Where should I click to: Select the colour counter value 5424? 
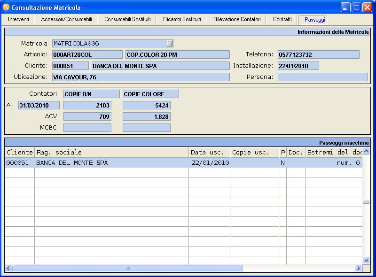click(147, 105)
